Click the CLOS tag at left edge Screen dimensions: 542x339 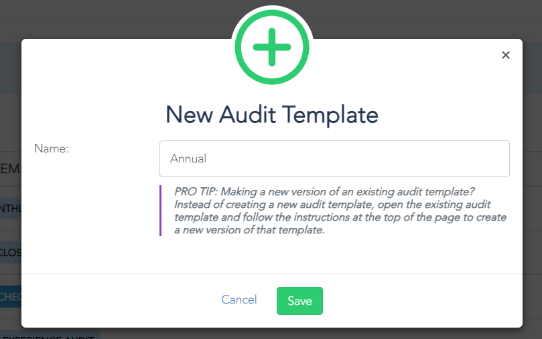point(10,253)
